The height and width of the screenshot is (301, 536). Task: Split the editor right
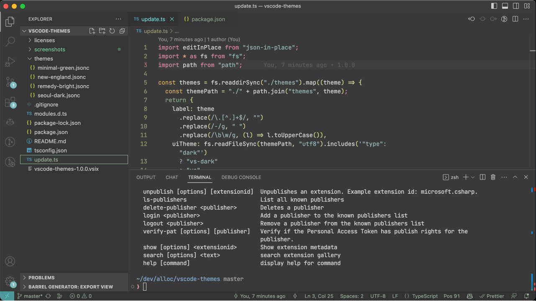coord(515,19)
